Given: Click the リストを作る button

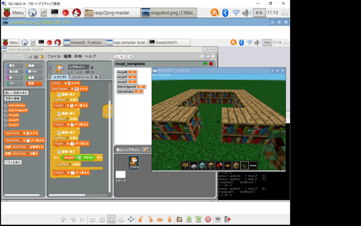Looking at the screenshot, I should (13, 162).
